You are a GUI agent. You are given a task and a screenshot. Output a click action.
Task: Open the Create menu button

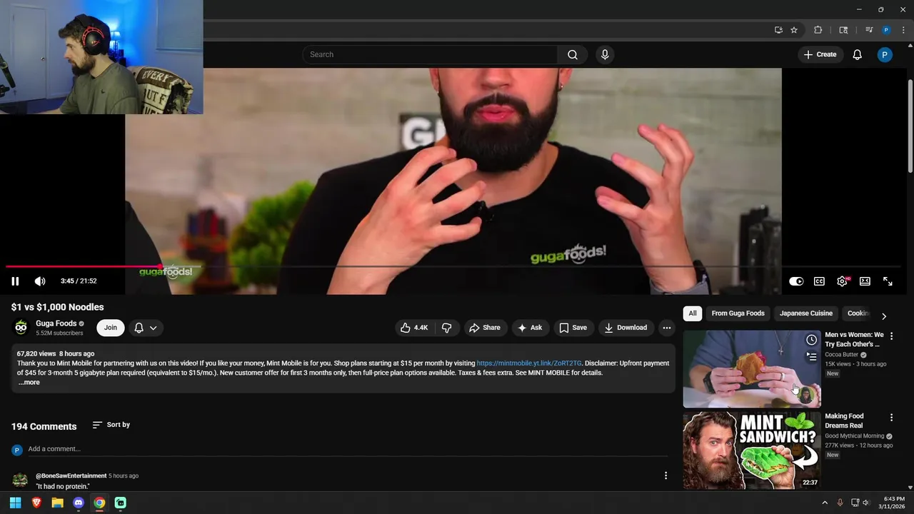pyautogui.click(x=820, y=55)
